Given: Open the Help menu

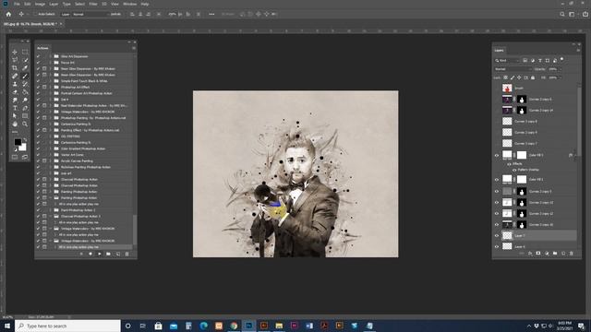Looking at the screenshot, I should tap(145, 4).
